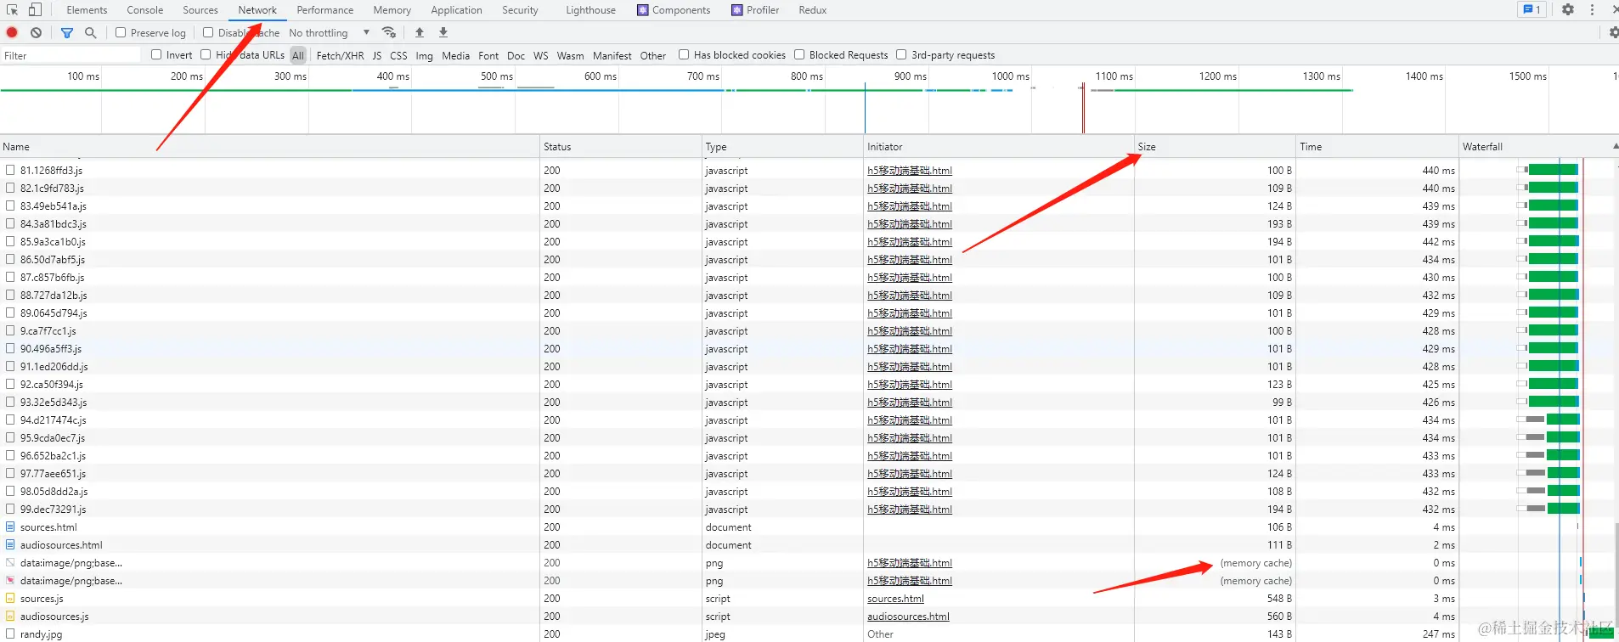Select the 9.ca7f7cc1.js request row

(809, 331)
